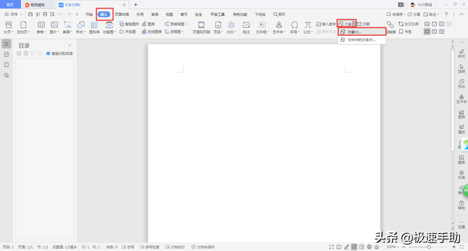The width and height of the screenshot is (468, 251).
Task: Open the Properties (属性) side panel
Action: pyautogui.click(x=462, y=129)
